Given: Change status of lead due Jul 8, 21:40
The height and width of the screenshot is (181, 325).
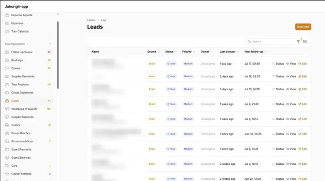Looking at the screenshot, I should pos(278,104).
